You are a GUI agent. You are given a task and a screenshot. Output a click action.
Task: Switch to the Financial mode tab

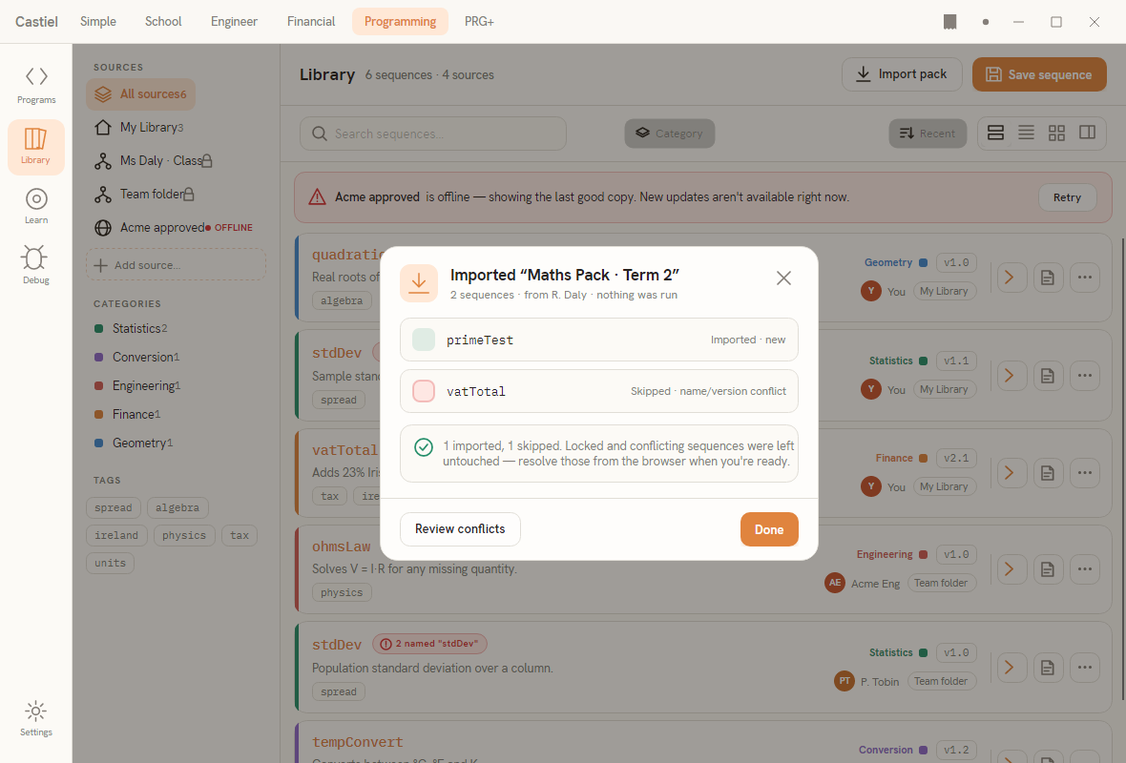311,22
